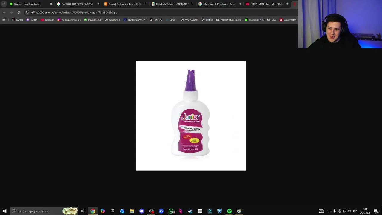Screen dimensions: 382x215
Task: Go back with the browser back arrow
Action: coord(4,13)
